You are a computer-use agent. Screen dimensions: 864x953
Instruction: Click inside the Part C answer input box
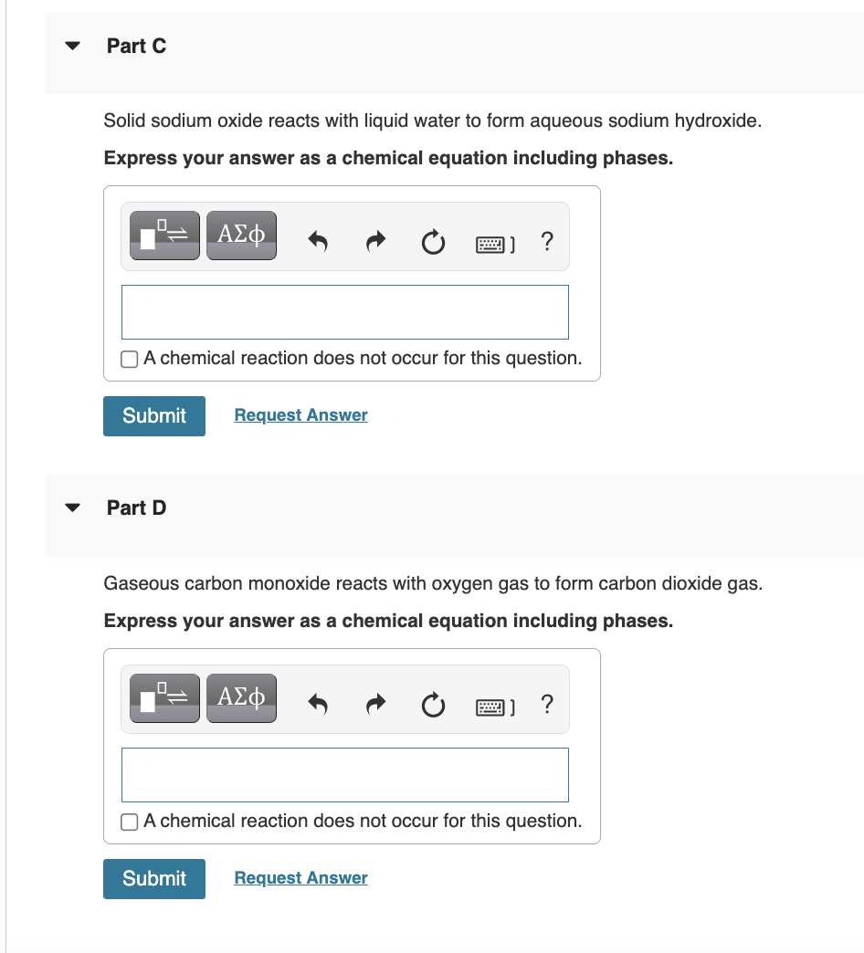pos(344,311)
